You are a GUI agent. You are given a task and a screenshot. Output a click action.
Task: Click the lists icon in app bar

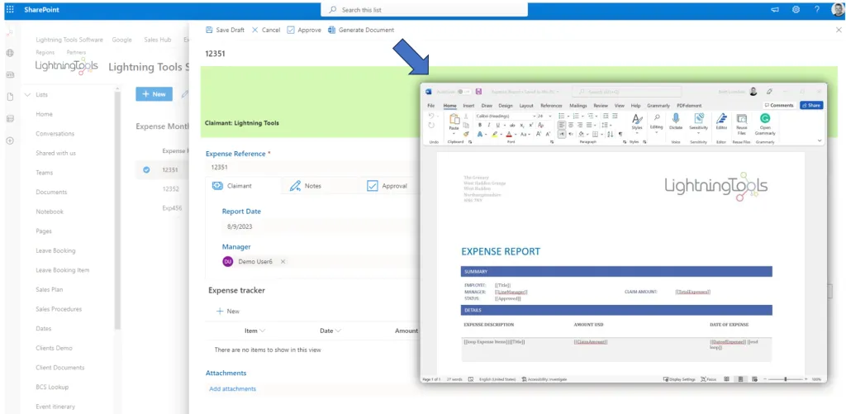[10, 119]
